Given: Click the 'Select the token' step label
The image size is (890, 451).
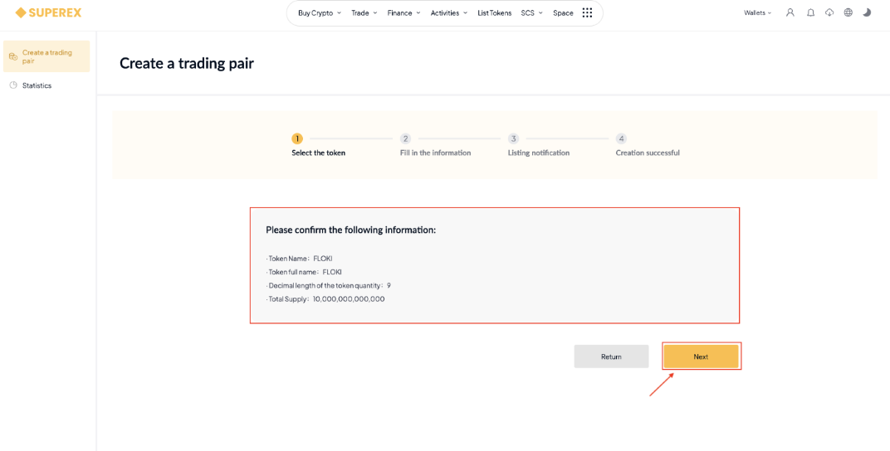Looking at the screenshot, I should [319, 153].
